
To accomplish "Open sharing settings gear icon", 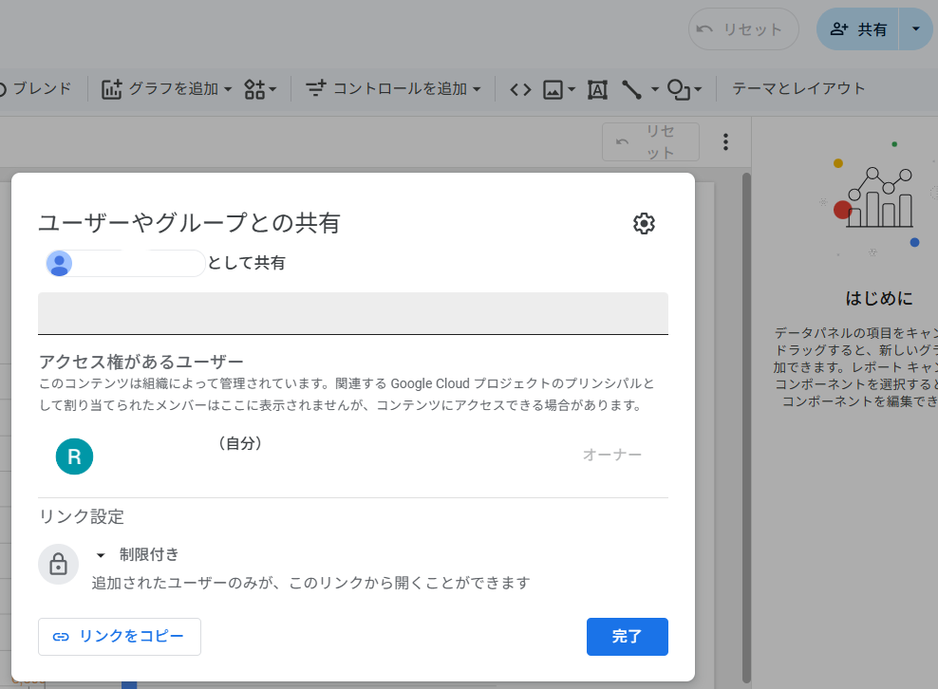I will click(644, 224).
